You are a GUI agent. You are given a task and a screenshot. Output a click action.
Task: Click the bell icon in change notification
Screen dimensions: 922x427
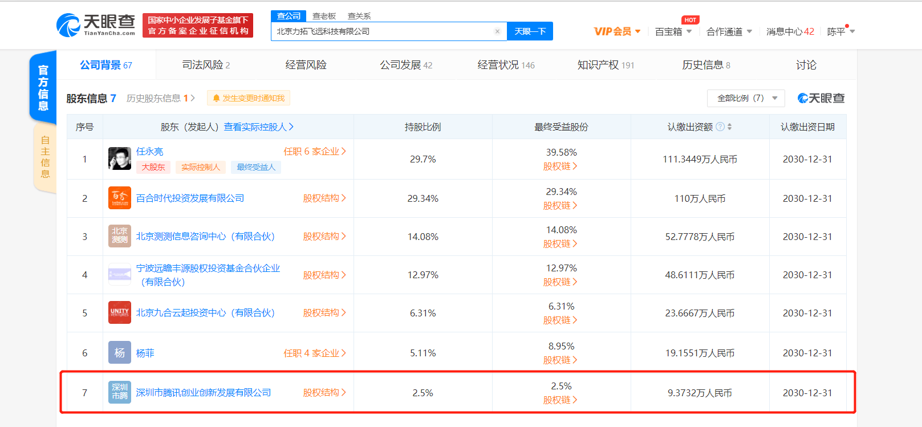click(216, 98)
